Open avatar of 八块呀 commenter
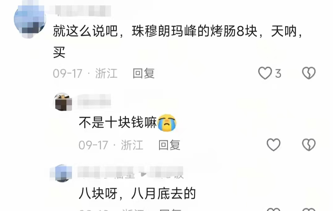Viewport: 333px width, 211px height. (61, 173)
